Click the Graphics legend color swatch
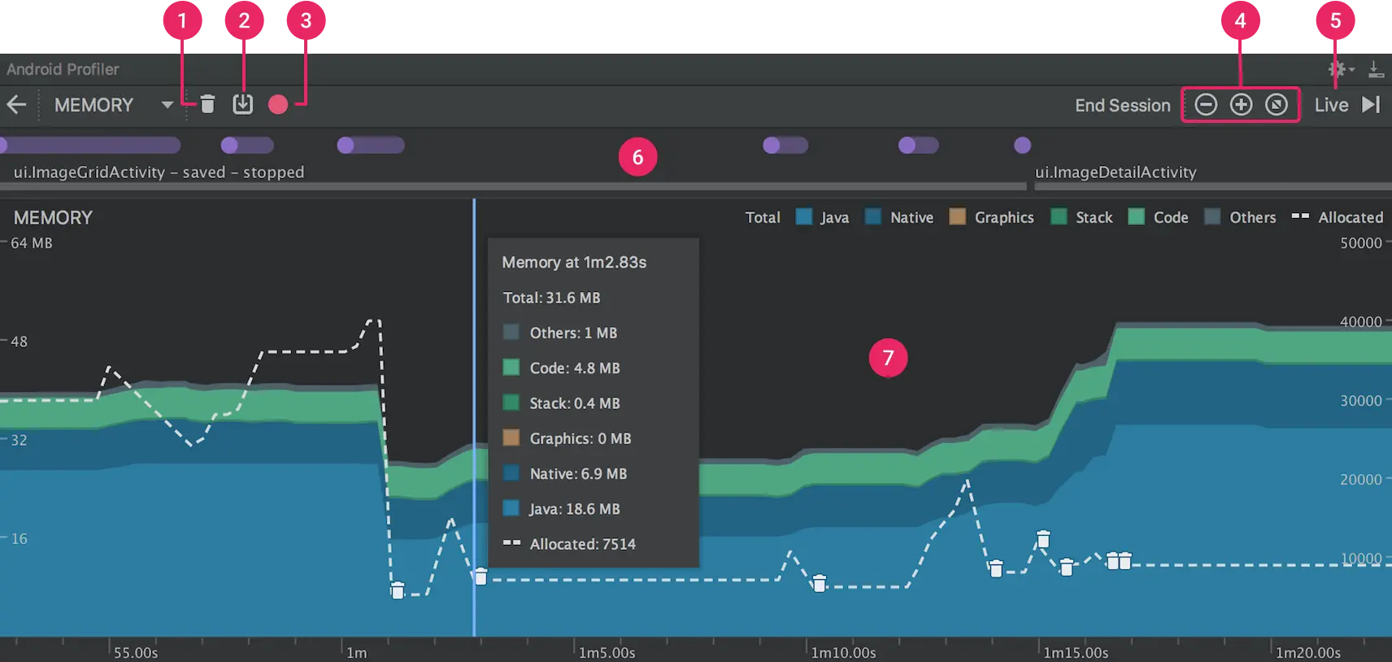The width and height of the screenshot is (1392, 662). point(958,216)
